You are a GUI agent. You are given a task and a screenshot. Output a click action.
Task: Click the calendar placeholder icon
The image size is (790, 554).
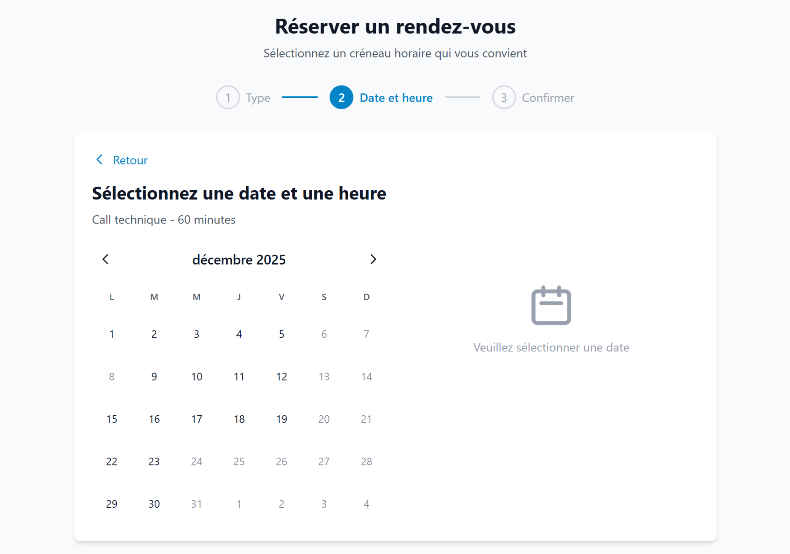click(x=551, y=306)
